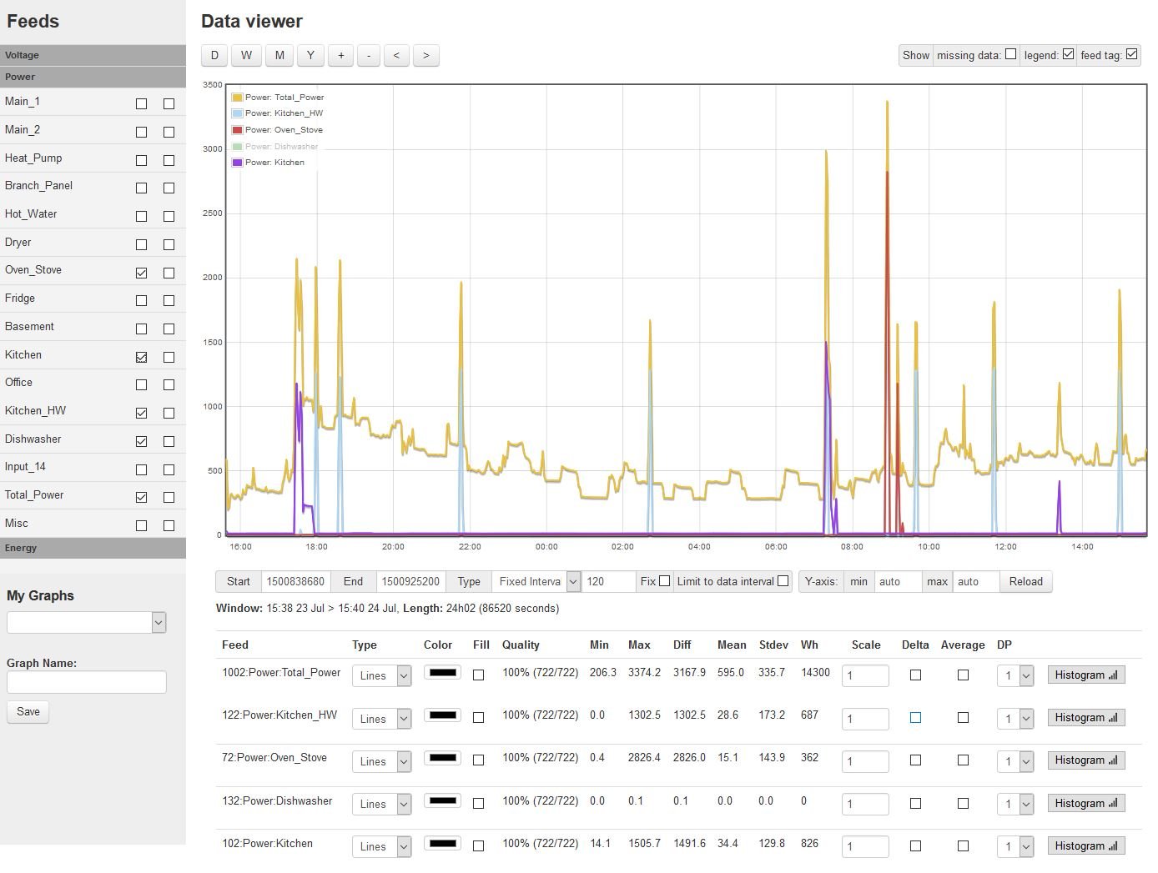Collapse the Power feeds section header
Image resolution: width=1158 pixels, height=873 pixels.
pos(93,77)
